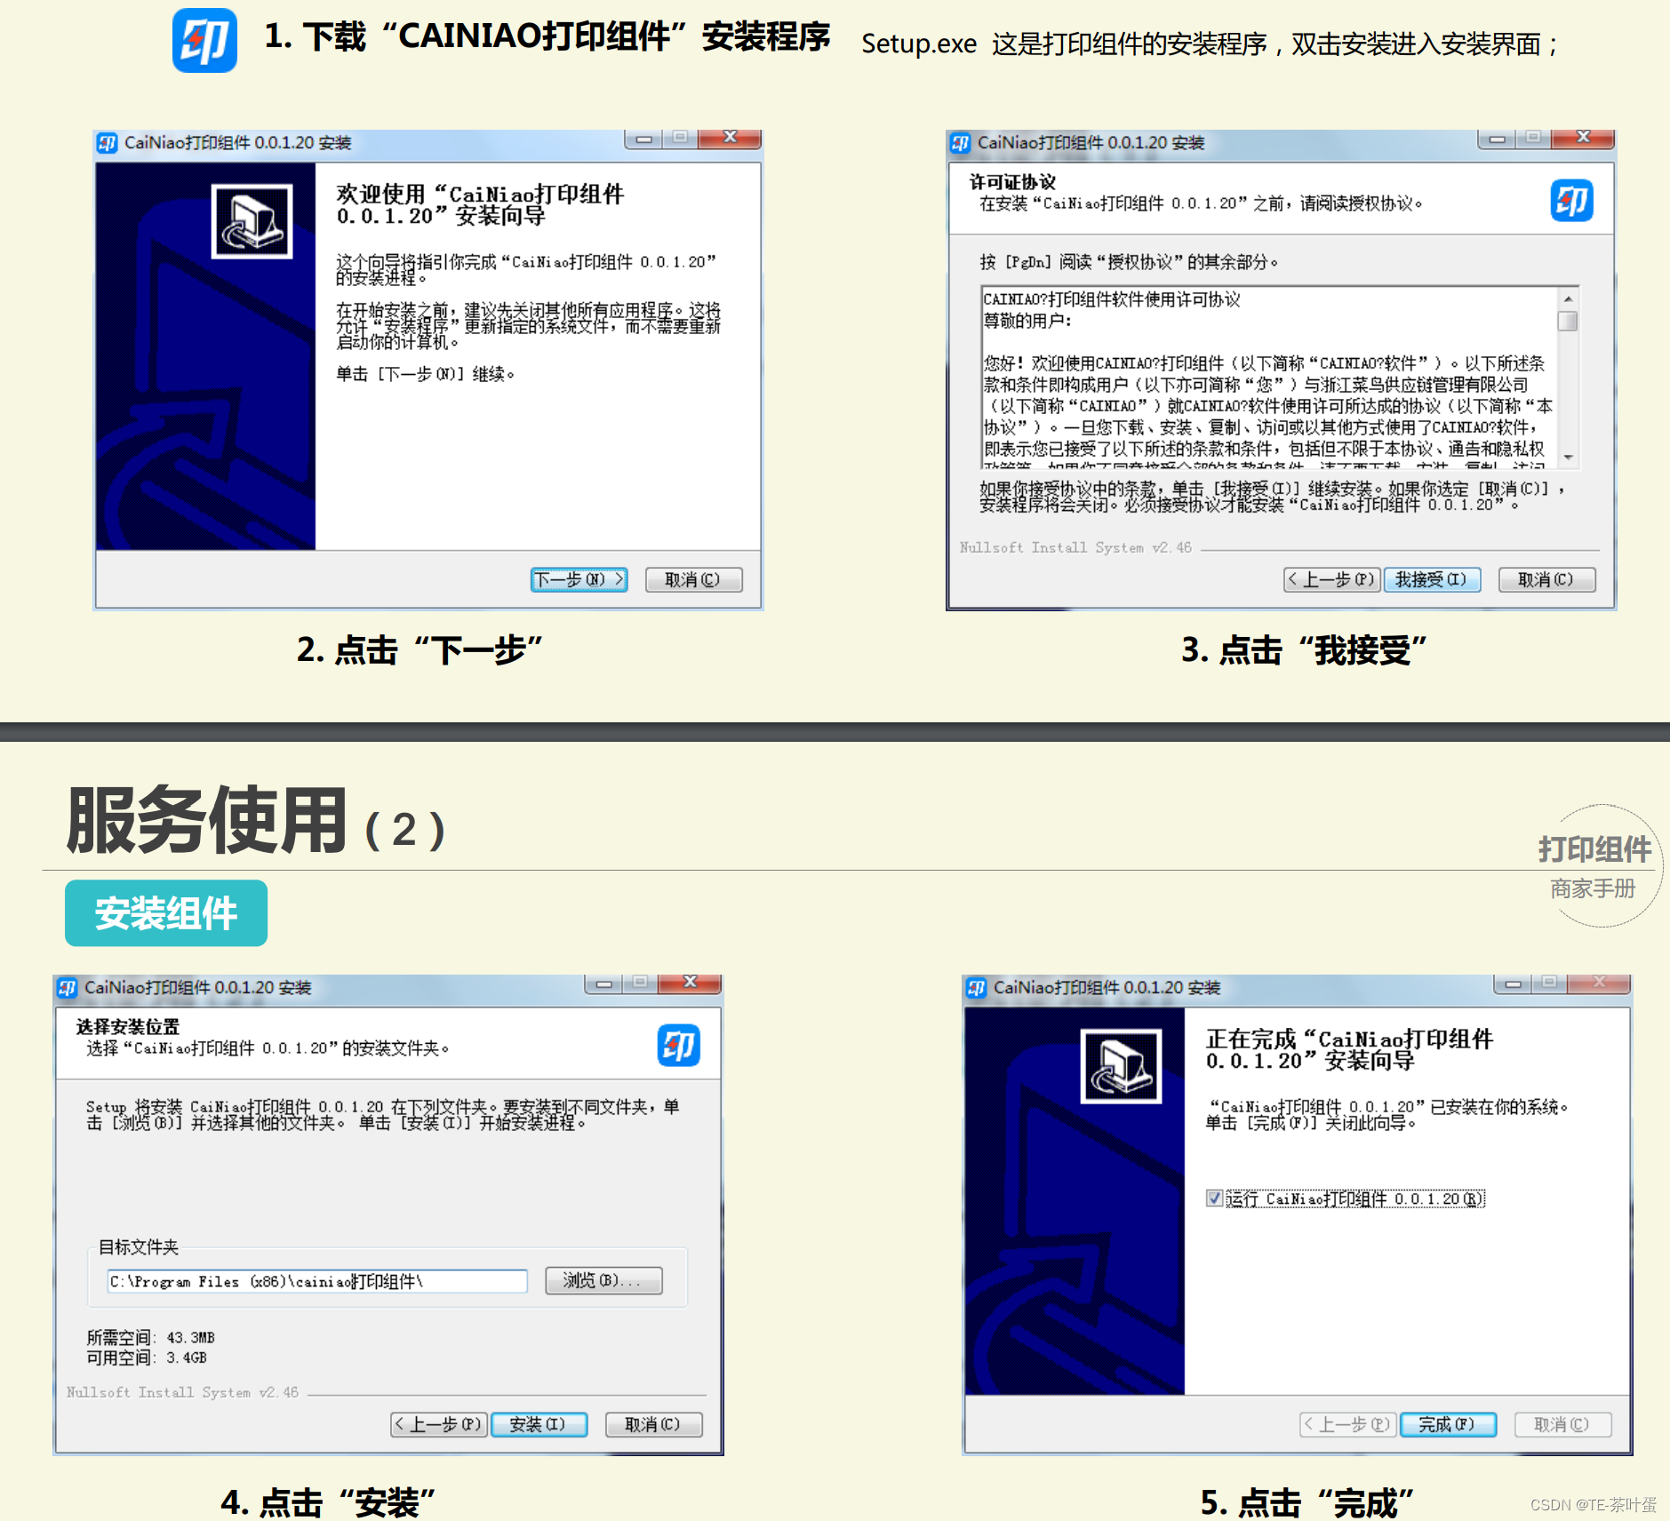Click title bar icon of the finishing wizard window
Screen dimensions: 1670x1521
tap(977, 988)
